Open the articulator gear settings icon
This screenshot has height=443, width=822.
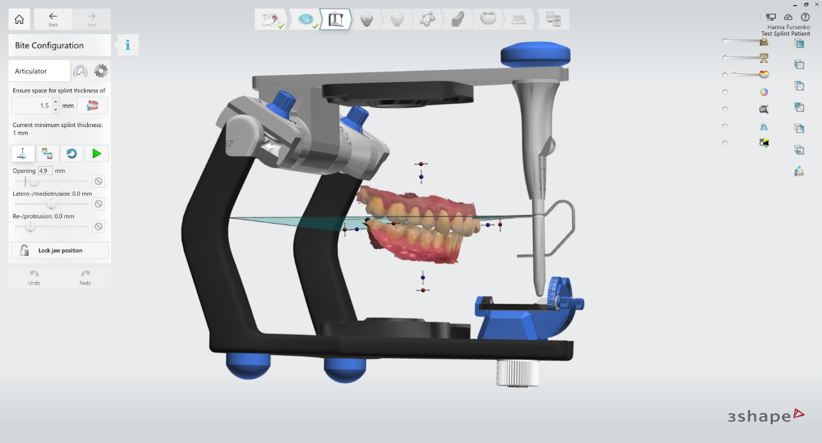click(101, 71)
